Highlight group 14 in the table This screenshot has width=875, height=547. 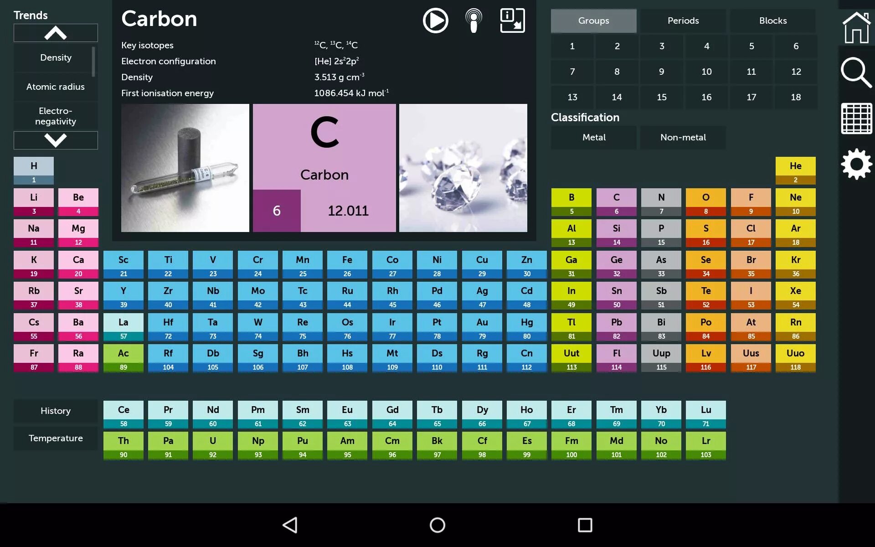[617, 97]
